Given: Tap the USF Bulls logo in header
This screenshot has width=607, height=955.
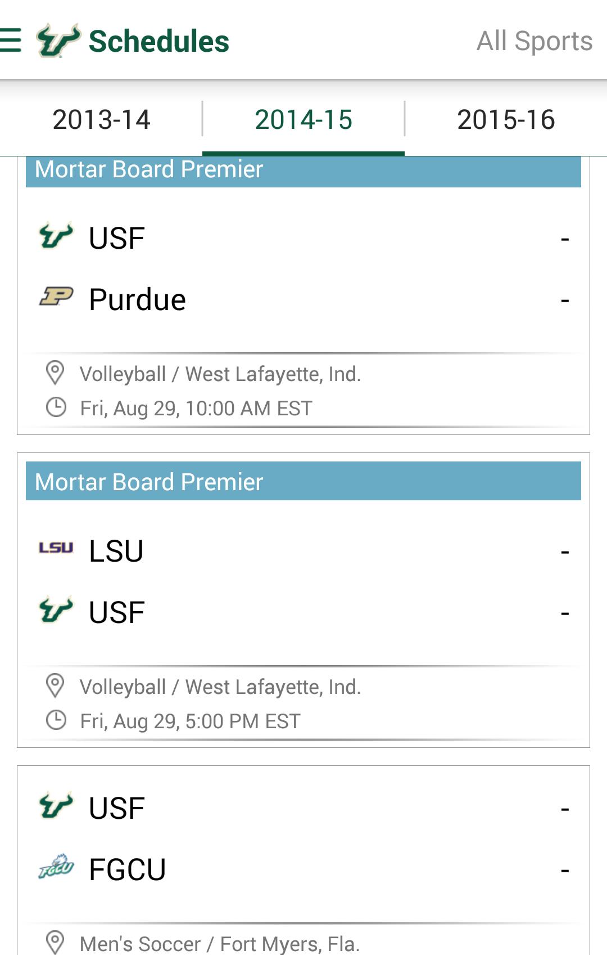Looking at the screenshot, I should pyautogui.click(x=58, y=41).
